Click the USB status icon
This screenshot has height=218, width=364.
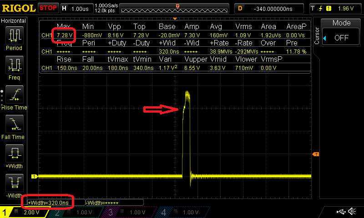(x=340, y=212)
